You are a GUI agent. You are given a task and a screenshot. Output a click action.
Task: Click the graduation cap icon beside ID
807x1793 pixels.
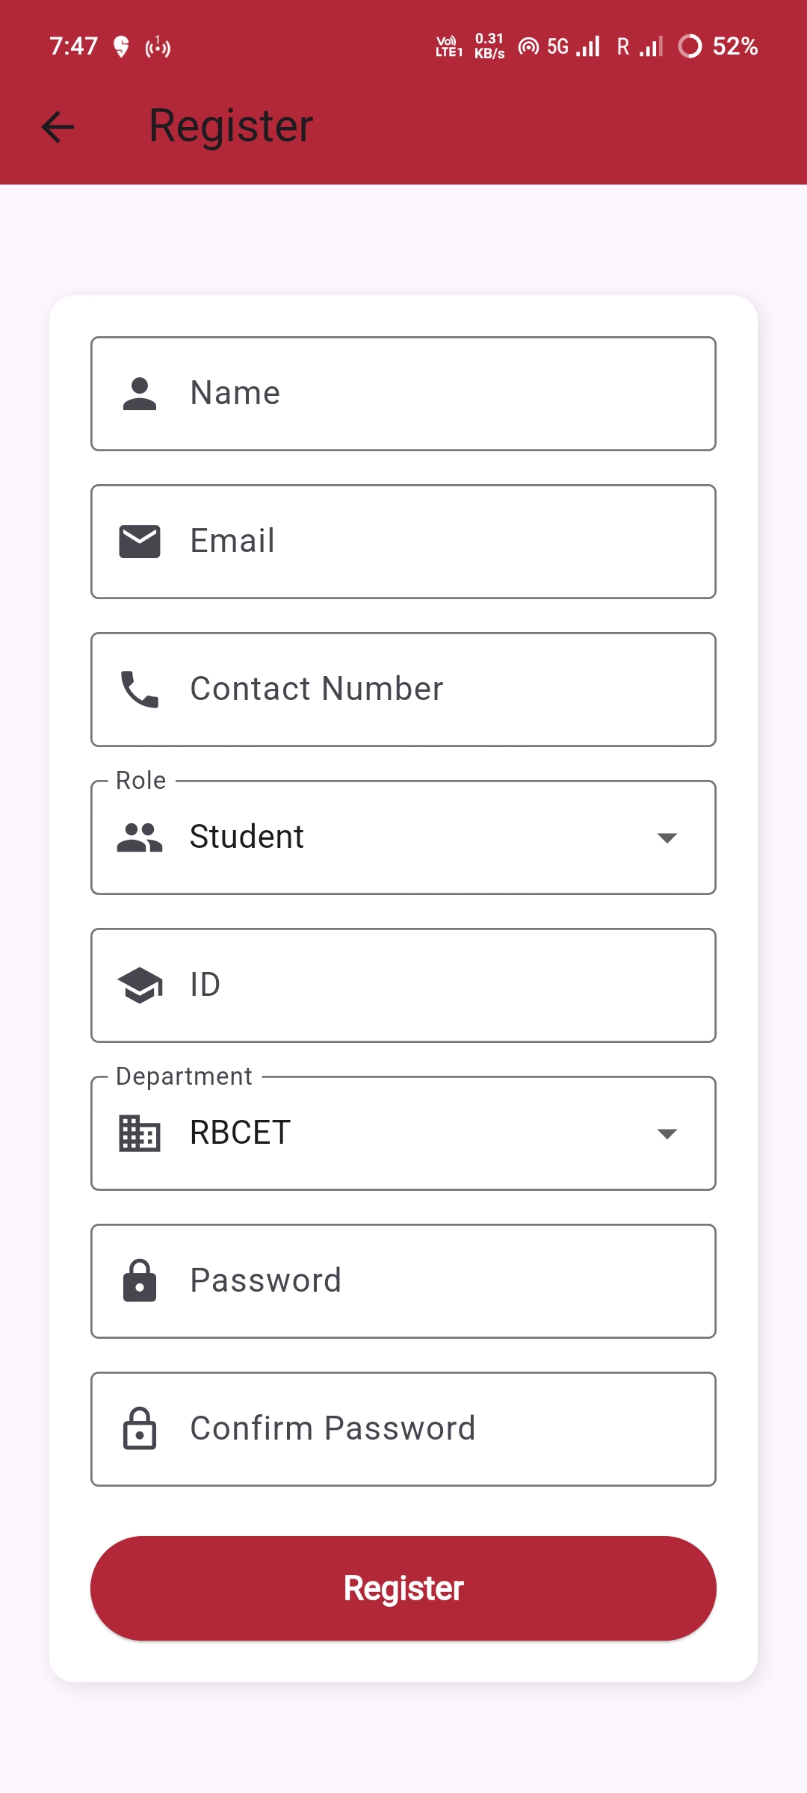pyautogui.click(x=140, y=985)
